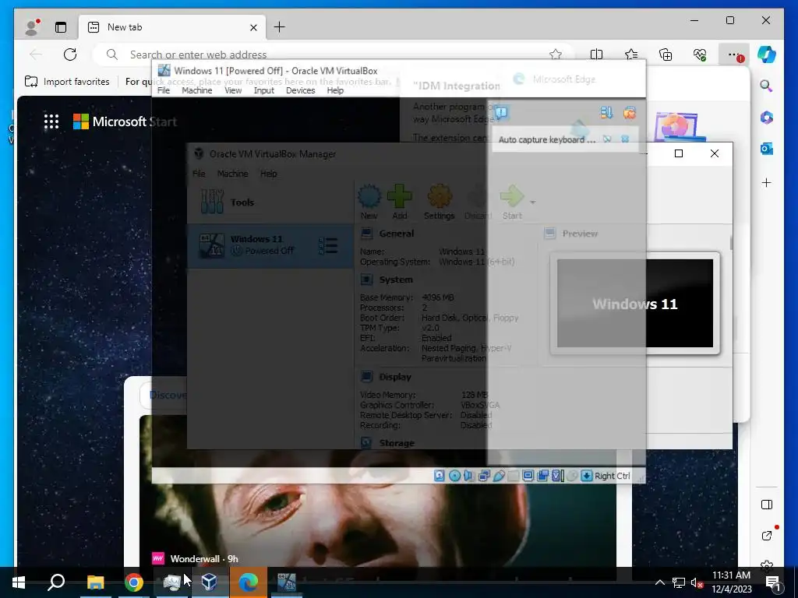Screen dimensions: 798x598
Task: Refresh the Edge page
Action: (x=70, y=55)
